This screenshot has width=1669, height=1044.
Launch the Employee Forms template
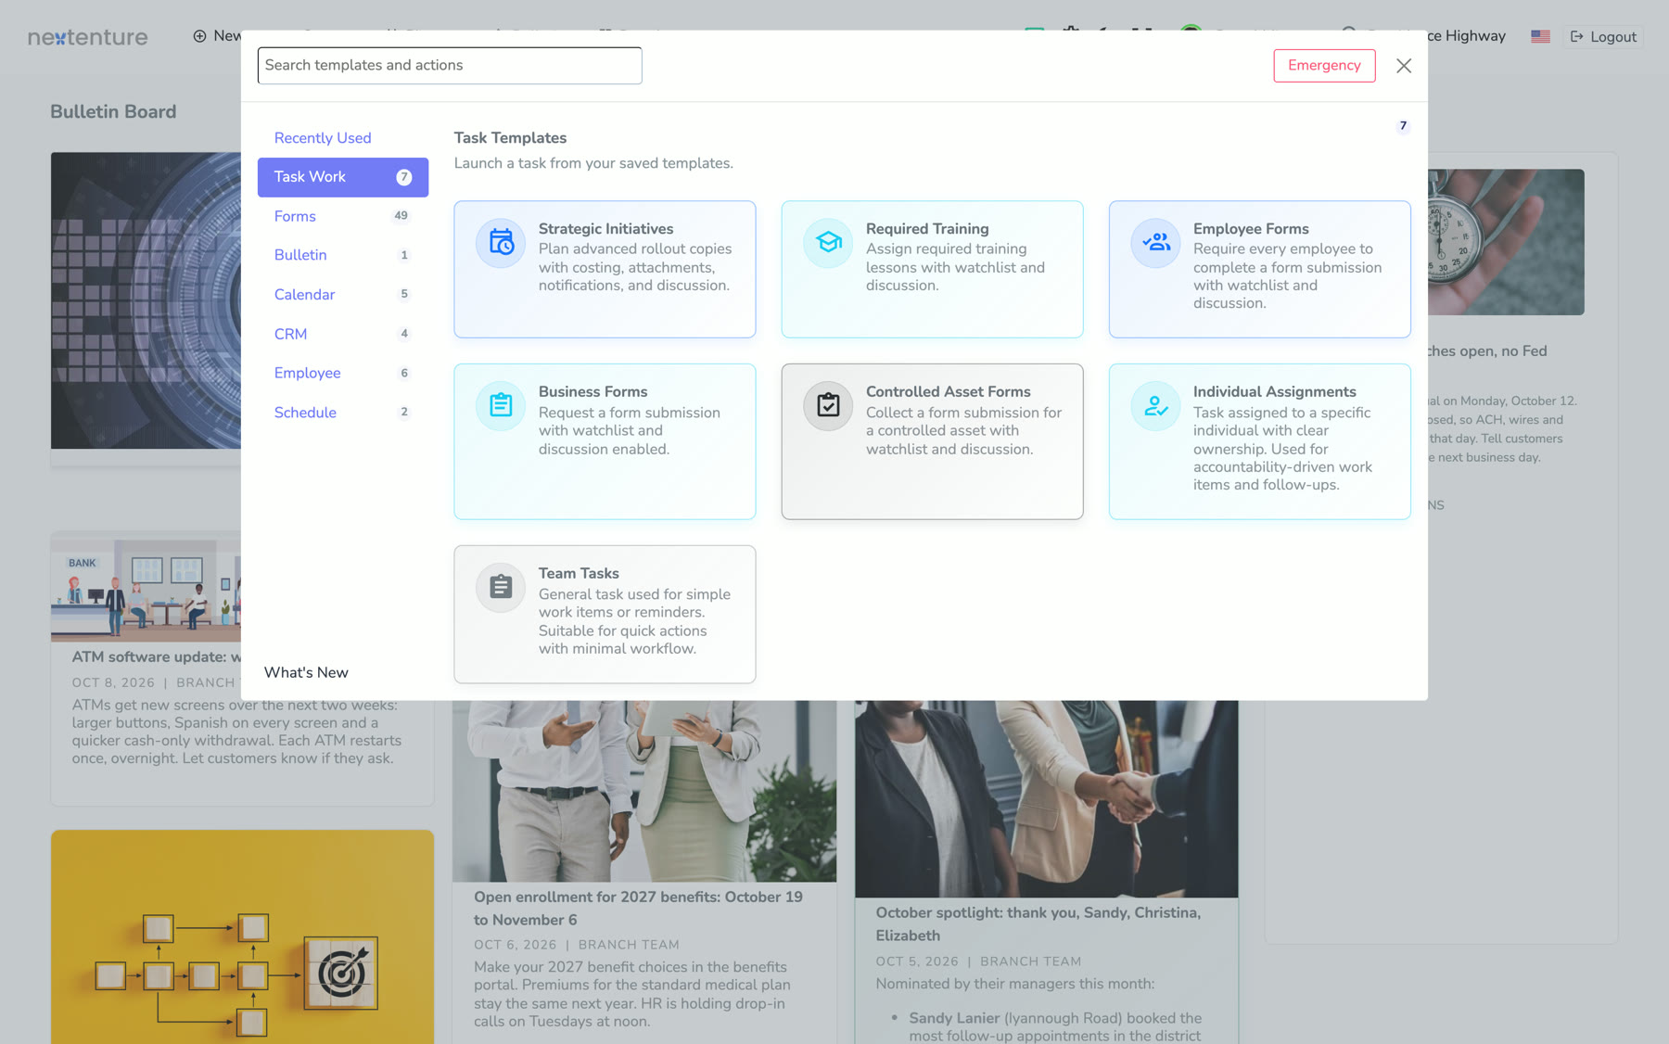coord(1259,269)
